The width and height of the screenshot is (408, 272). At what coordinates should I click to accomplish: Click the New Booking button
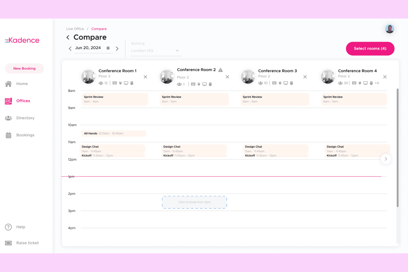click(x=24, y=68)
